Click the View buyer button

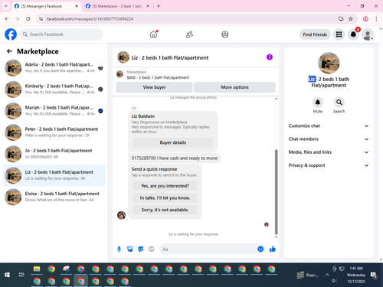(154, 87)
